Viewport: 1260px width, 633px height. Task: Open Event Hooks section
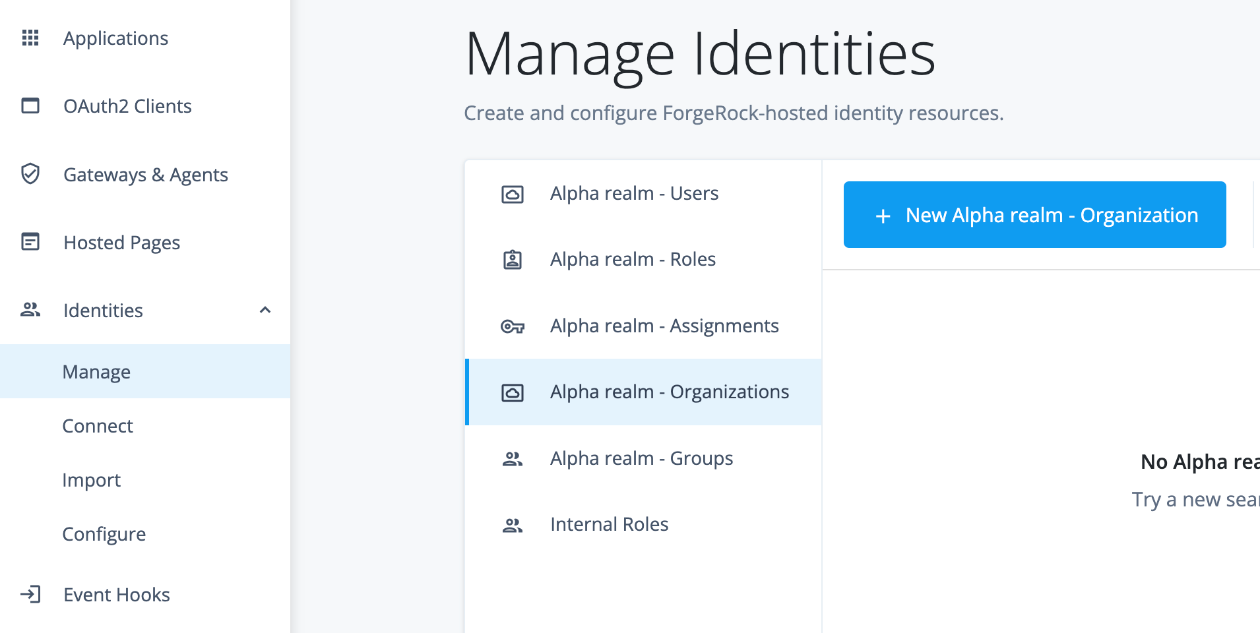pyautogui.click(x=145, y=594)
